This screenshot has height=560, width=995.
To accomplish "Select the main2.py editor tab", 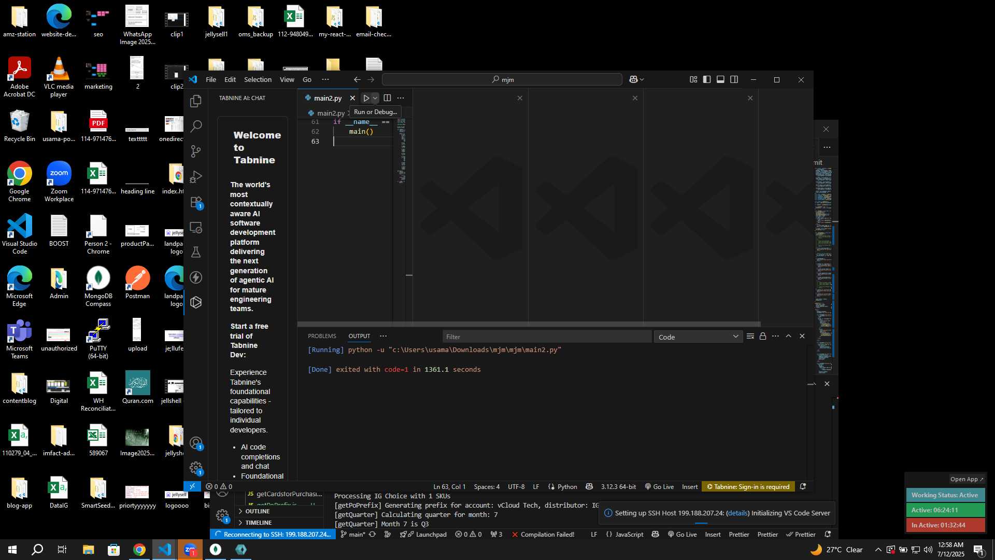I will click(328, 98).
